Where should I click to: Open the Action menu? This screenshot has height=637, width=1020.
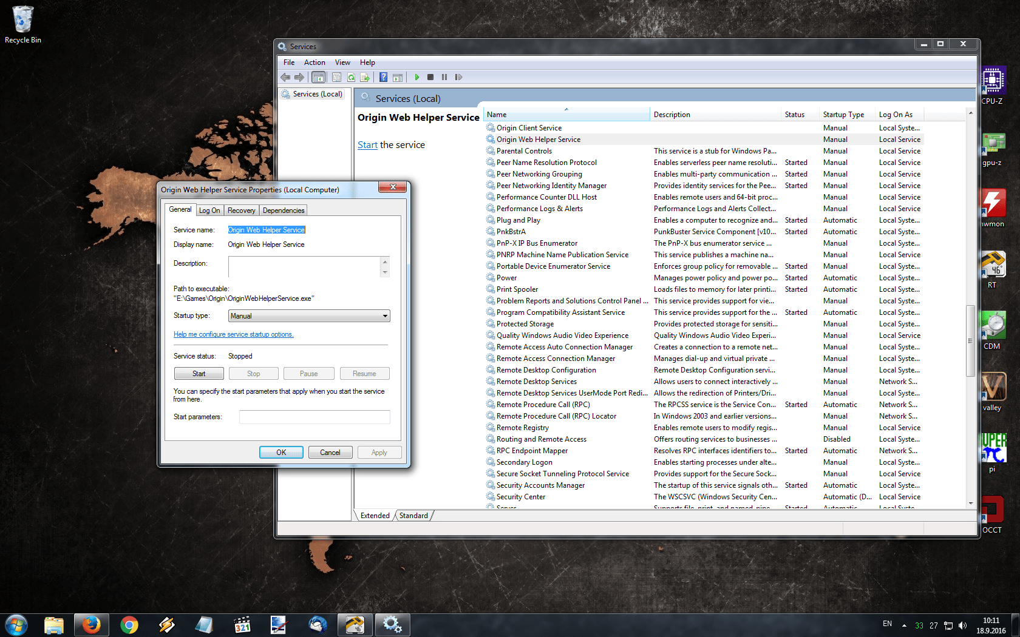[314, 62]
